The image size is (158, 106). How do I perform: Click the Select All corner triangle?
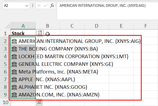click(7, 26)
